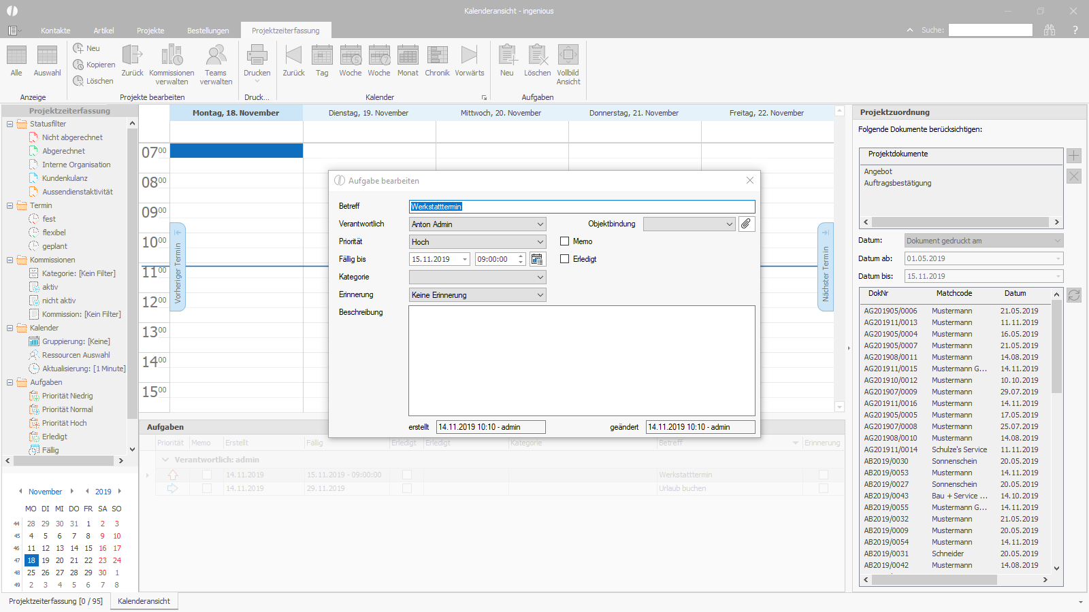Refresh the document list

click(x=1074, y=295)
